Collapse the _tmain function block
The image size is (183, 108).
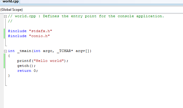(5, 51)
